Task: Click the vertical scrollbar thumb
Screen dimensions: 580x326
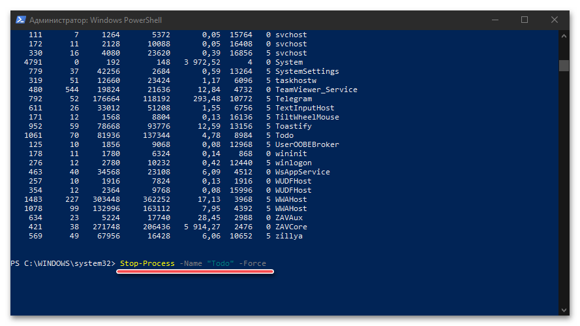Action: tap(564, 65)
